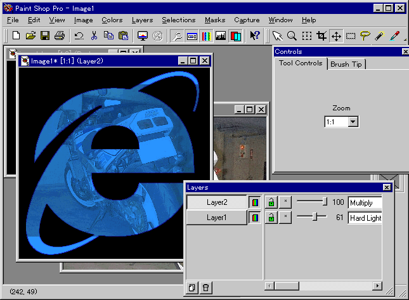Toggle Layer1 mask enable button

click(285, 218)
